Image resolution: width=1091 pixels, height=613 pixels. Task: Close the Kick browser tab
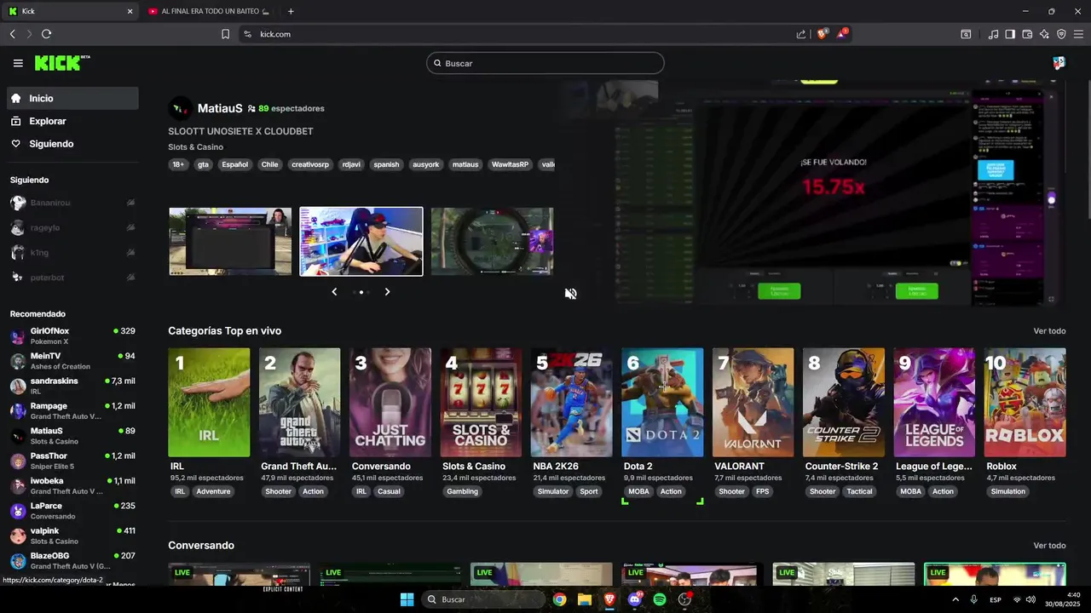(x=130, y=11)
